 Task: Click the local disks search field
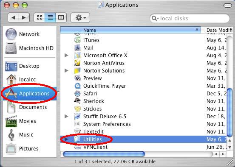[190, 18]
